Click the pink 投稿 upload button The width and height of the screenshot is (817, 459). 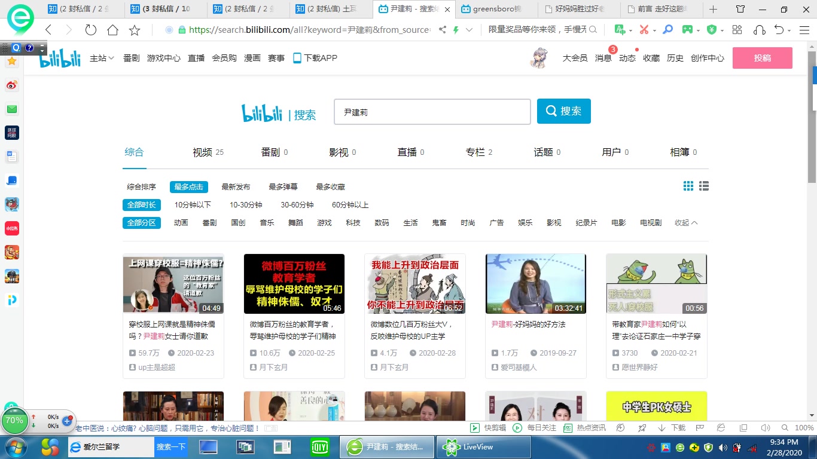763,58
